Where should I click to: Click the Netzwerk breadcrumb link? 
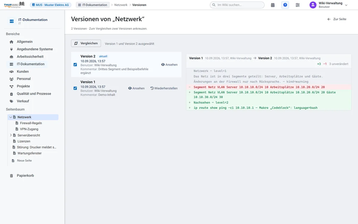121,5
